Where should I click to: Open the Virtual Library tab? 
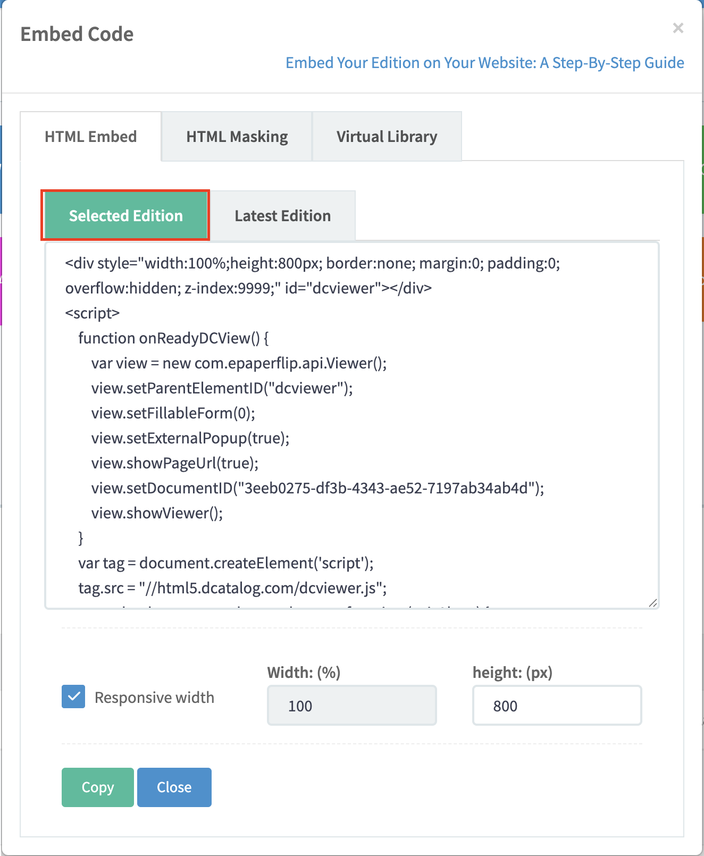[387, 137]
